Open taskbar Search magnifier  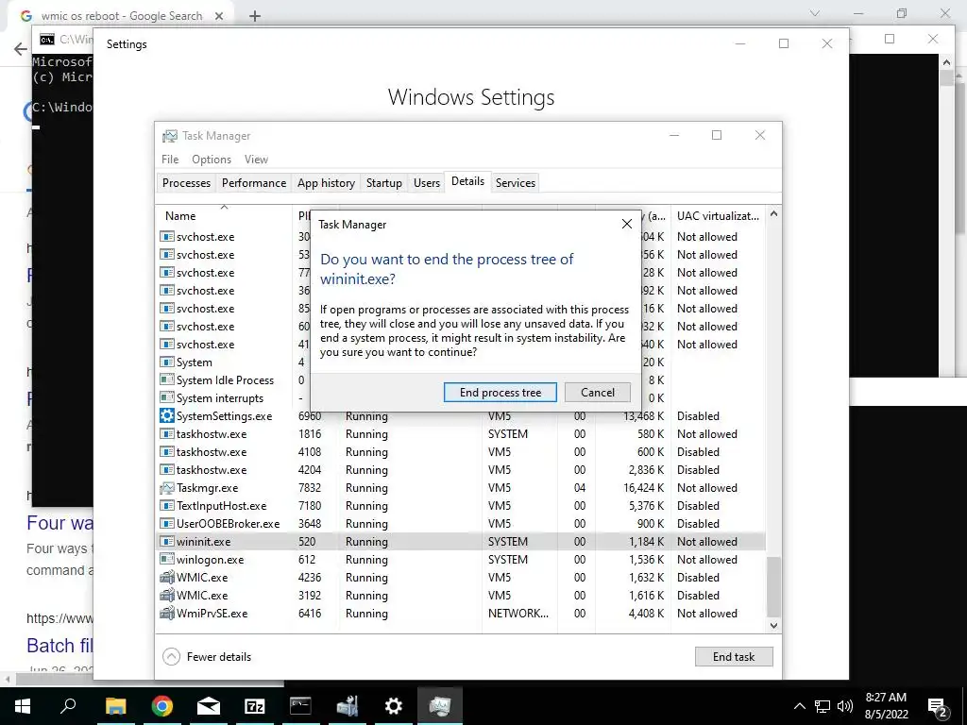click(x=68, y=705)
